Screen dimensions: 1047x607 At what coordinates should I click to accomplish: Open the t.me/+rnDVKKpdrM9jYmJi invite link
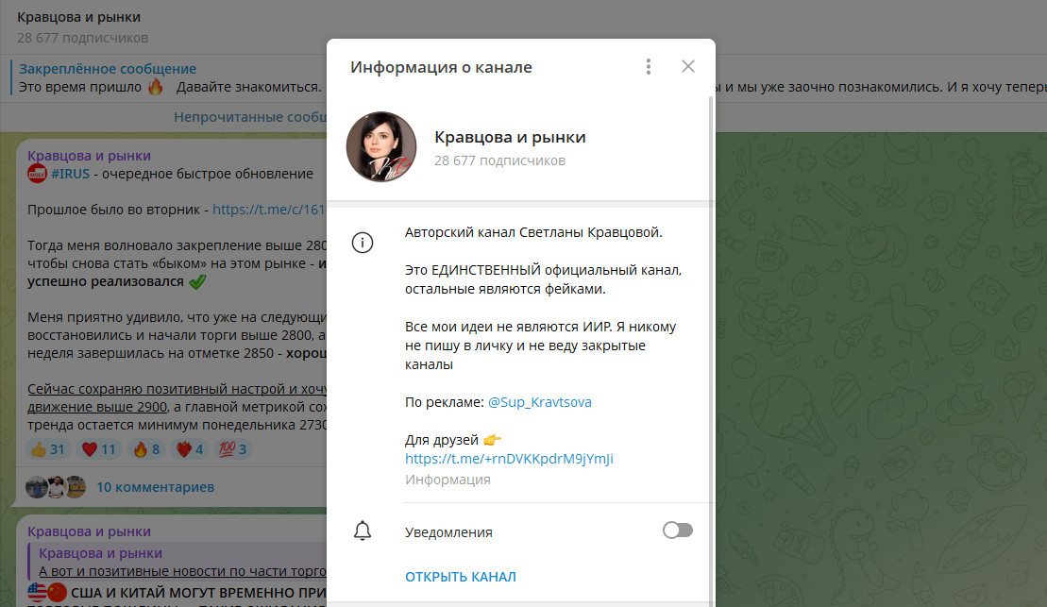click(x=509, y=459)
